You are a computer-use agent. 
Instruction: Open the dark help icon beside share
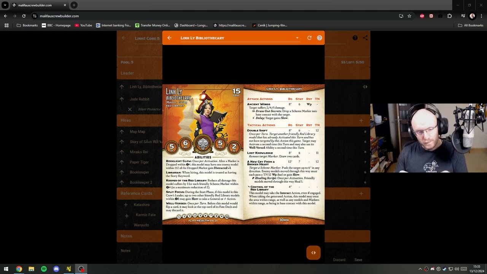(x=355, y=38)
